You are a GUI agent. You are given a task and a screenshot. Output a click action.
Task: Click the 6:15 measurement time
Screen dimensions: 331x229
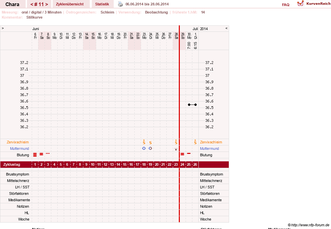[x=195, y=45]
